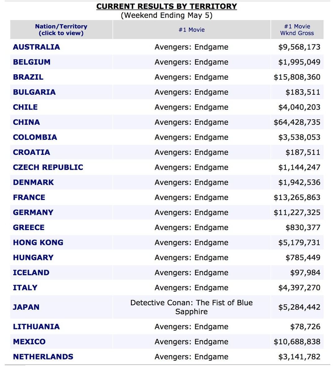Select the GREECE link
The image size is (335, 366).
click(x=29, y=228)
